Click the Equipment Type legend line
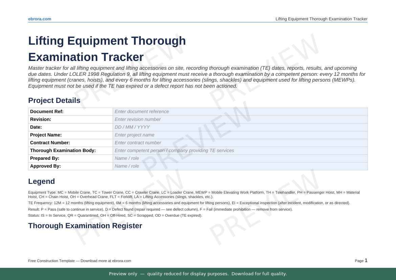This screenshot has width=396, height=280. pyautogui.click(x=194, y=194)
